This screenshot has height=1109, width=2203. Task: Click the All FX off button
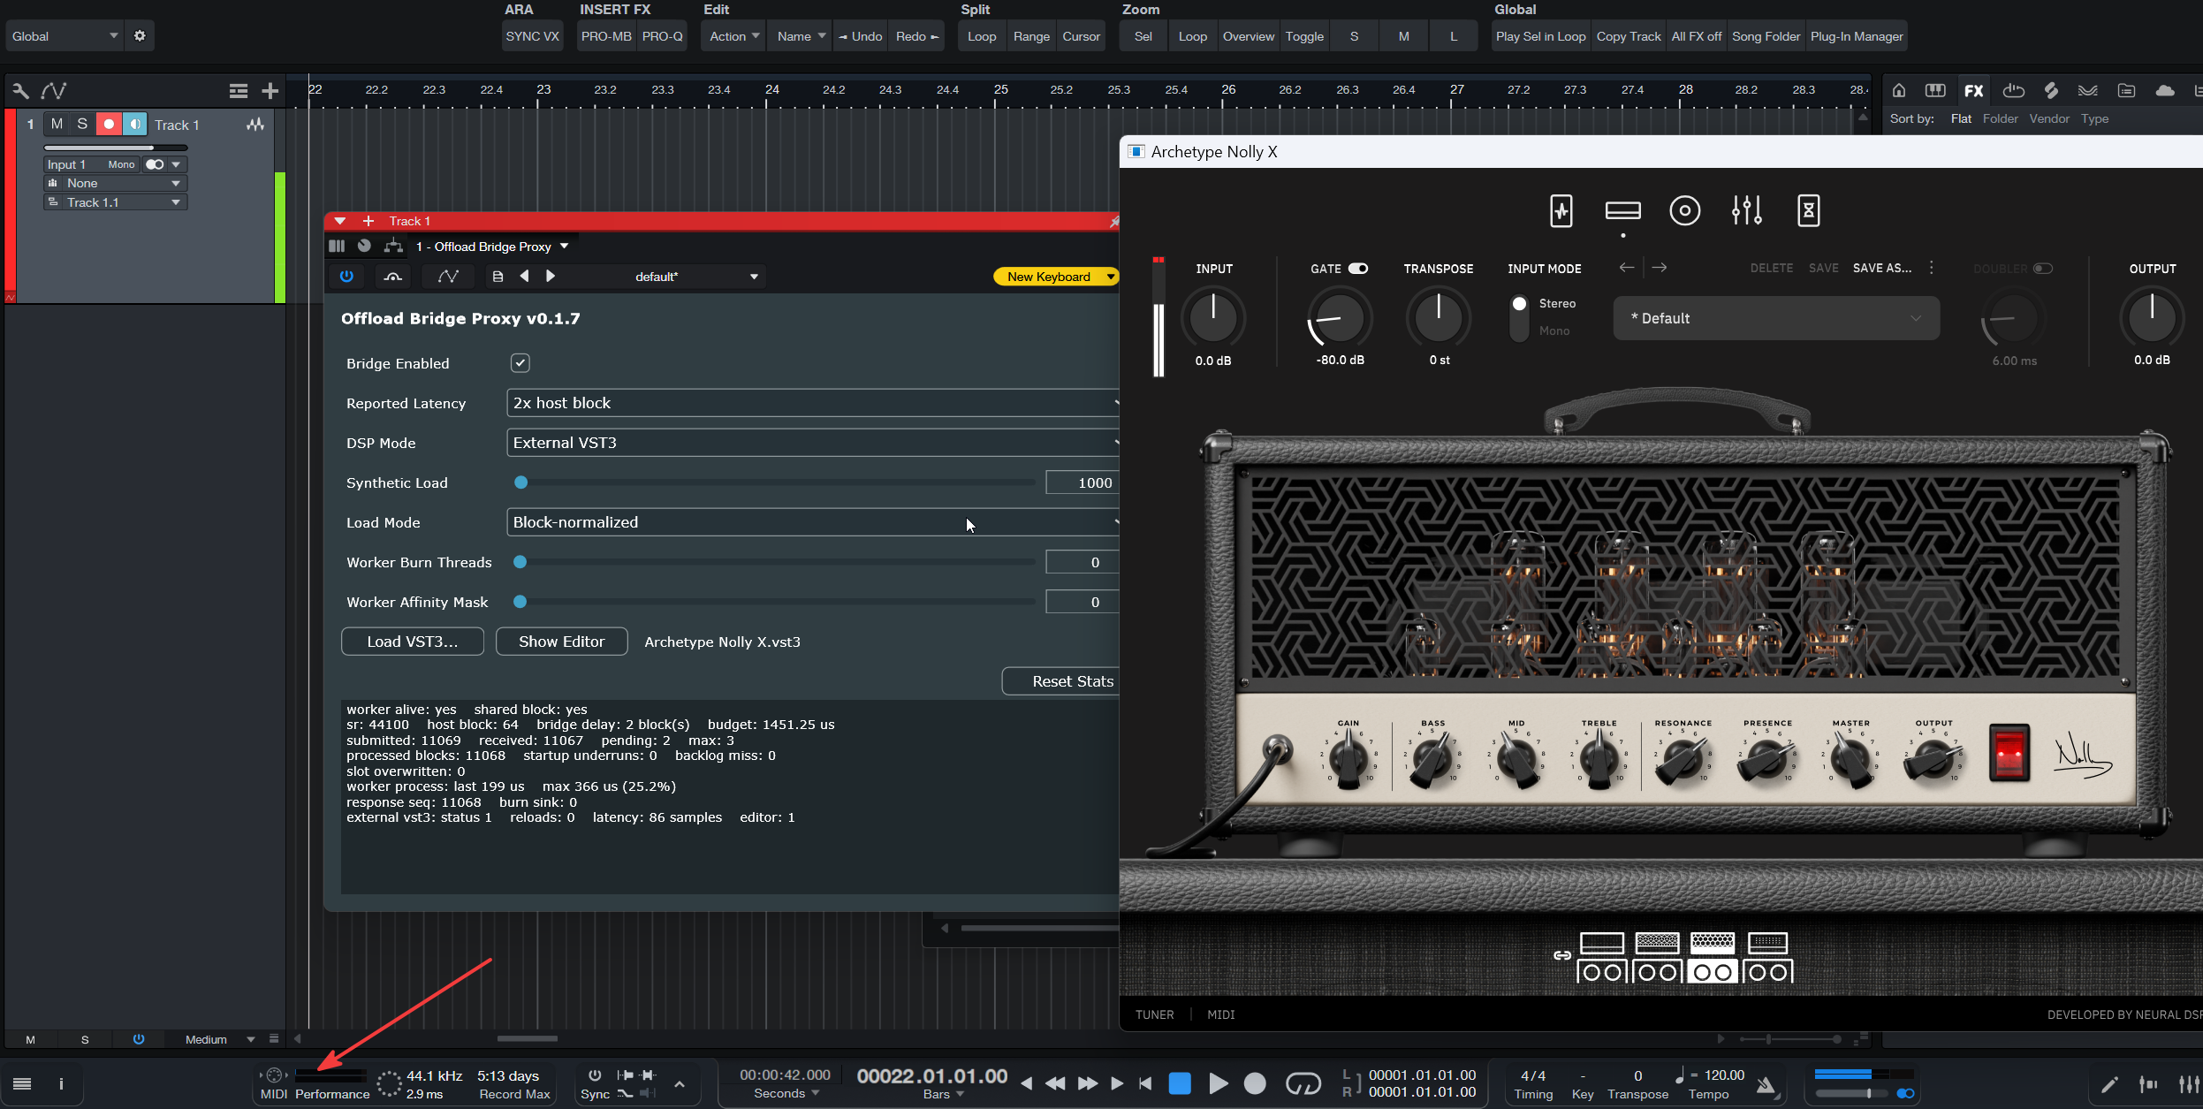pos(1696,36)
